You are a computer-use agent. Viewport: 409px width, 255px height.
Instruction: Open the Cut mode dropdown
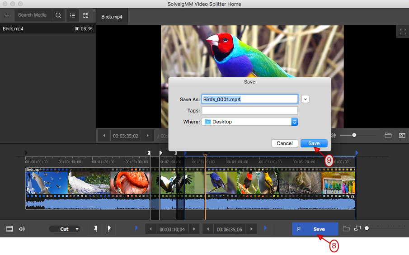65,229
